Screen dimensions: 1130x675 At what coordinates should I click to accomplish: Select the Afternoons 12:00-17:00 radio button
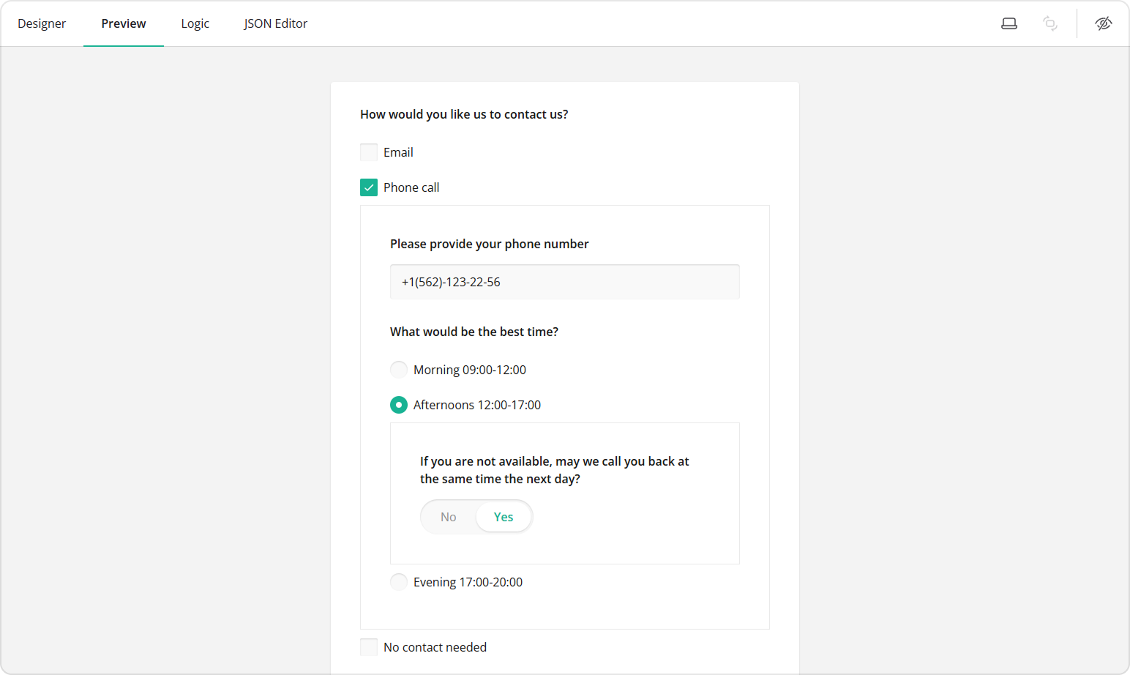pyautogui.click(x=398, y=404)
